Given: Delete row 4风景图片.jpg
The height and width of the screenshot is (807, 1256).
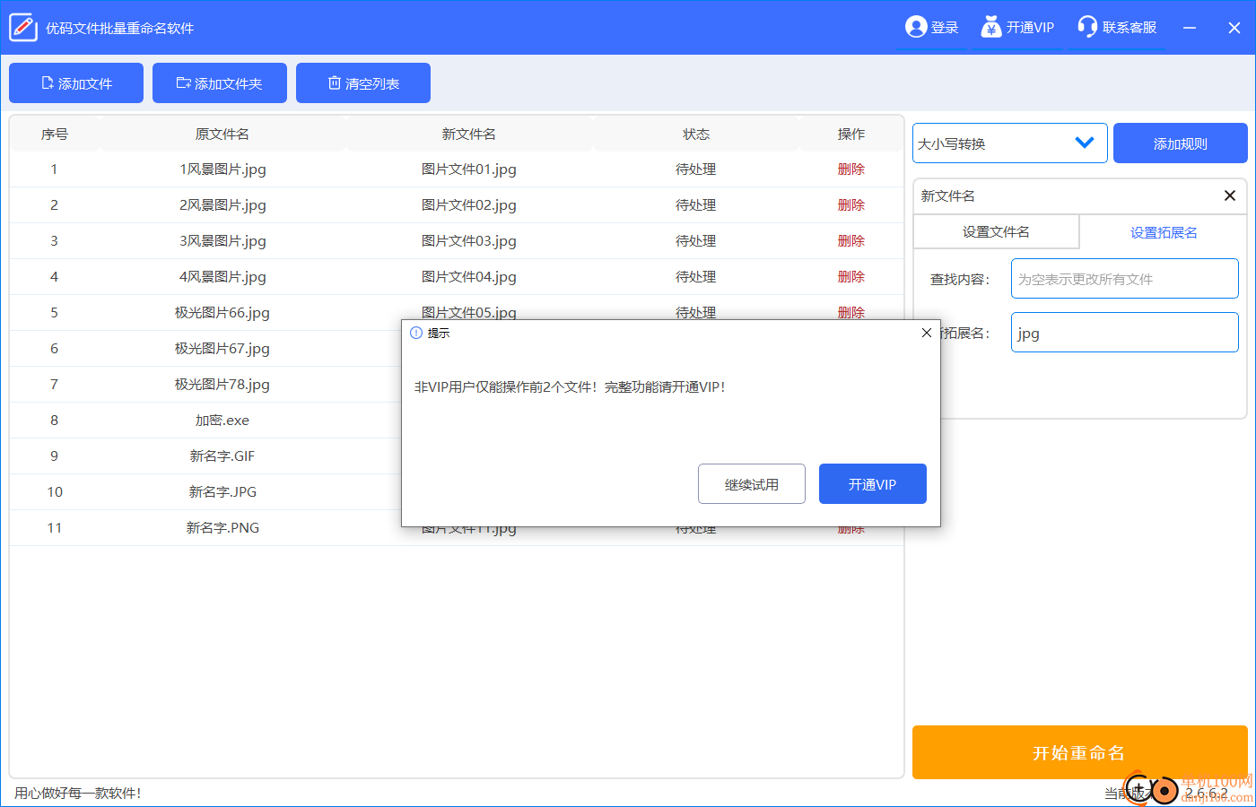Looking at the screenshot, I should (x=851, y=277).
